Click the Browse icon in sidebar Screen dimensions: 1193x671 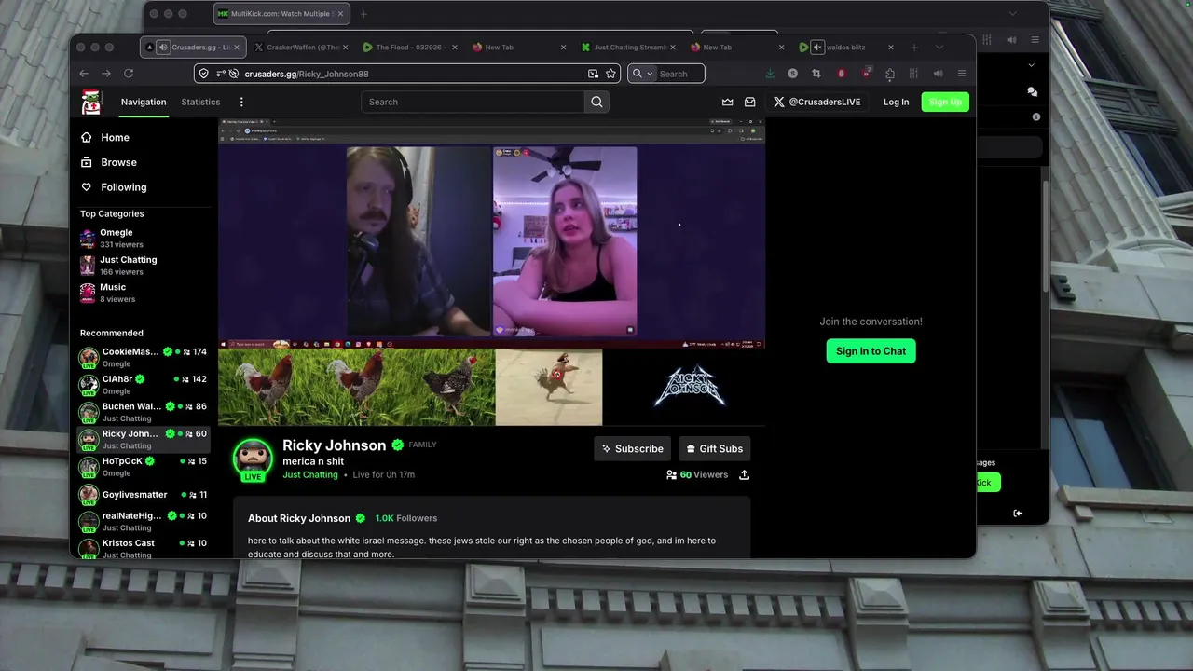(x=87, y=162)
